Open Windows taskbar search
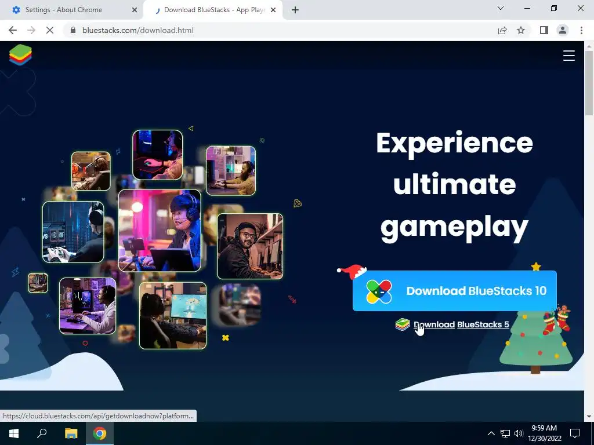The width and height of the screenshot is (594, 445). click(42, 433)
